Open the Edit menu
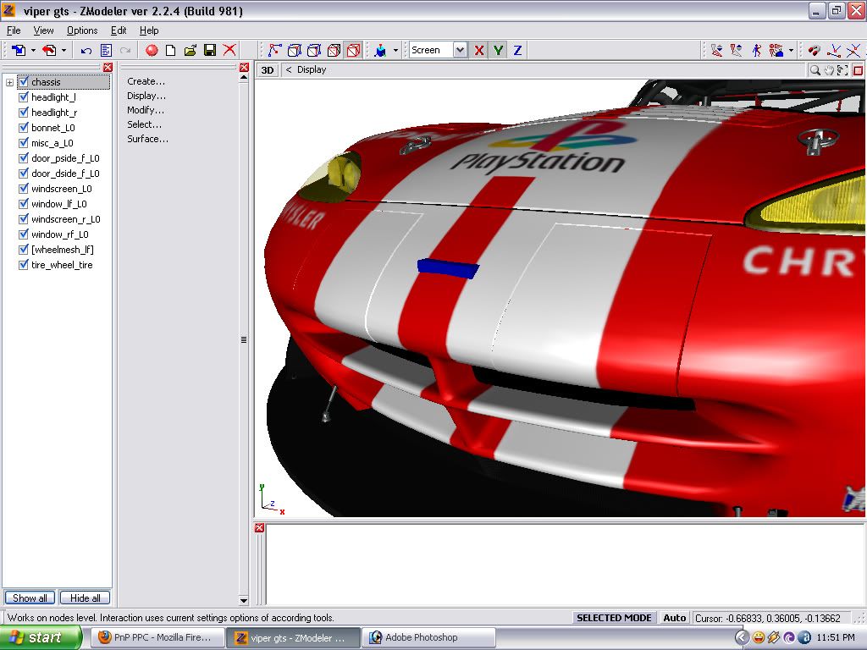This screenshot has height=650, width=867. coord(119,30)
